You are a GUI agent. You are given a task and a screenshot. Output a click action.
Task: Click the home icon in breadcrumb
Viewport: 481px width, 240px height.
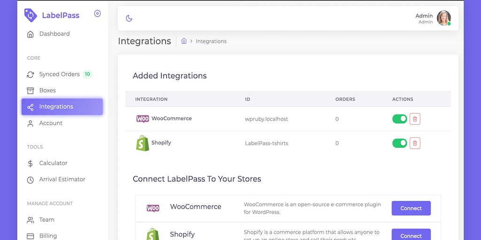[184, 41]
